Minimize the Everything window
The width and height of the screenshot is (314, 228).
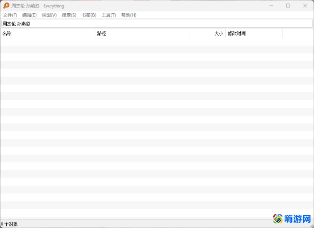click(x=271, y=6)
